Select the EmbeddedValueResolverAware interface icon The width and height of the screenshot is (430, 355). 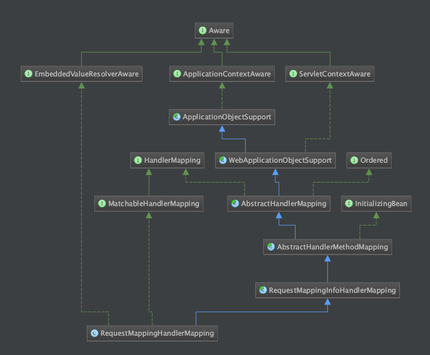pos(29,74)
